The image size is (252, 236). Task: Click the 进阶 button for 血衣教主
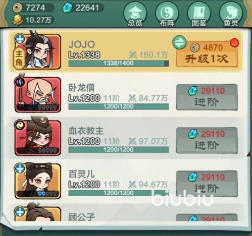click(207, 141)
